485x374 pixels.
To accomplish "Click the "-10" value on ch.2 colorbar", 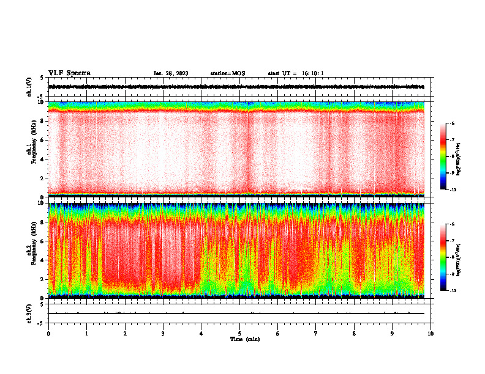I will (453, 291).
